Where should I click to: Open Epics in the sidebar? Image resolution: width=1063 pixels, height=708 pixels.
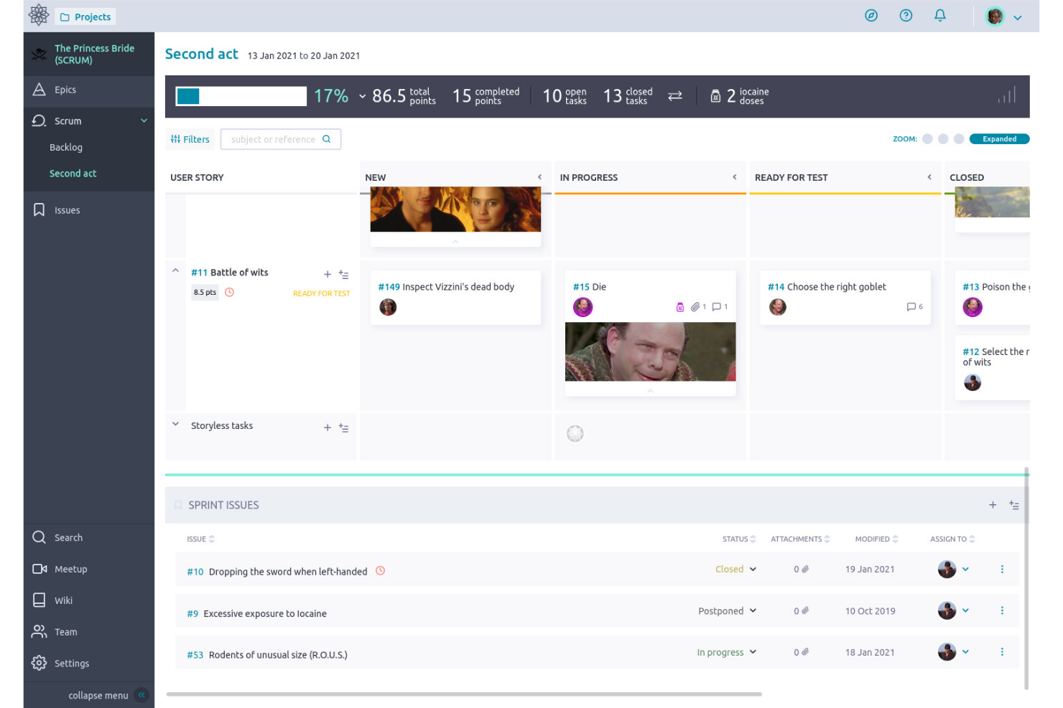tap(89, 90)
